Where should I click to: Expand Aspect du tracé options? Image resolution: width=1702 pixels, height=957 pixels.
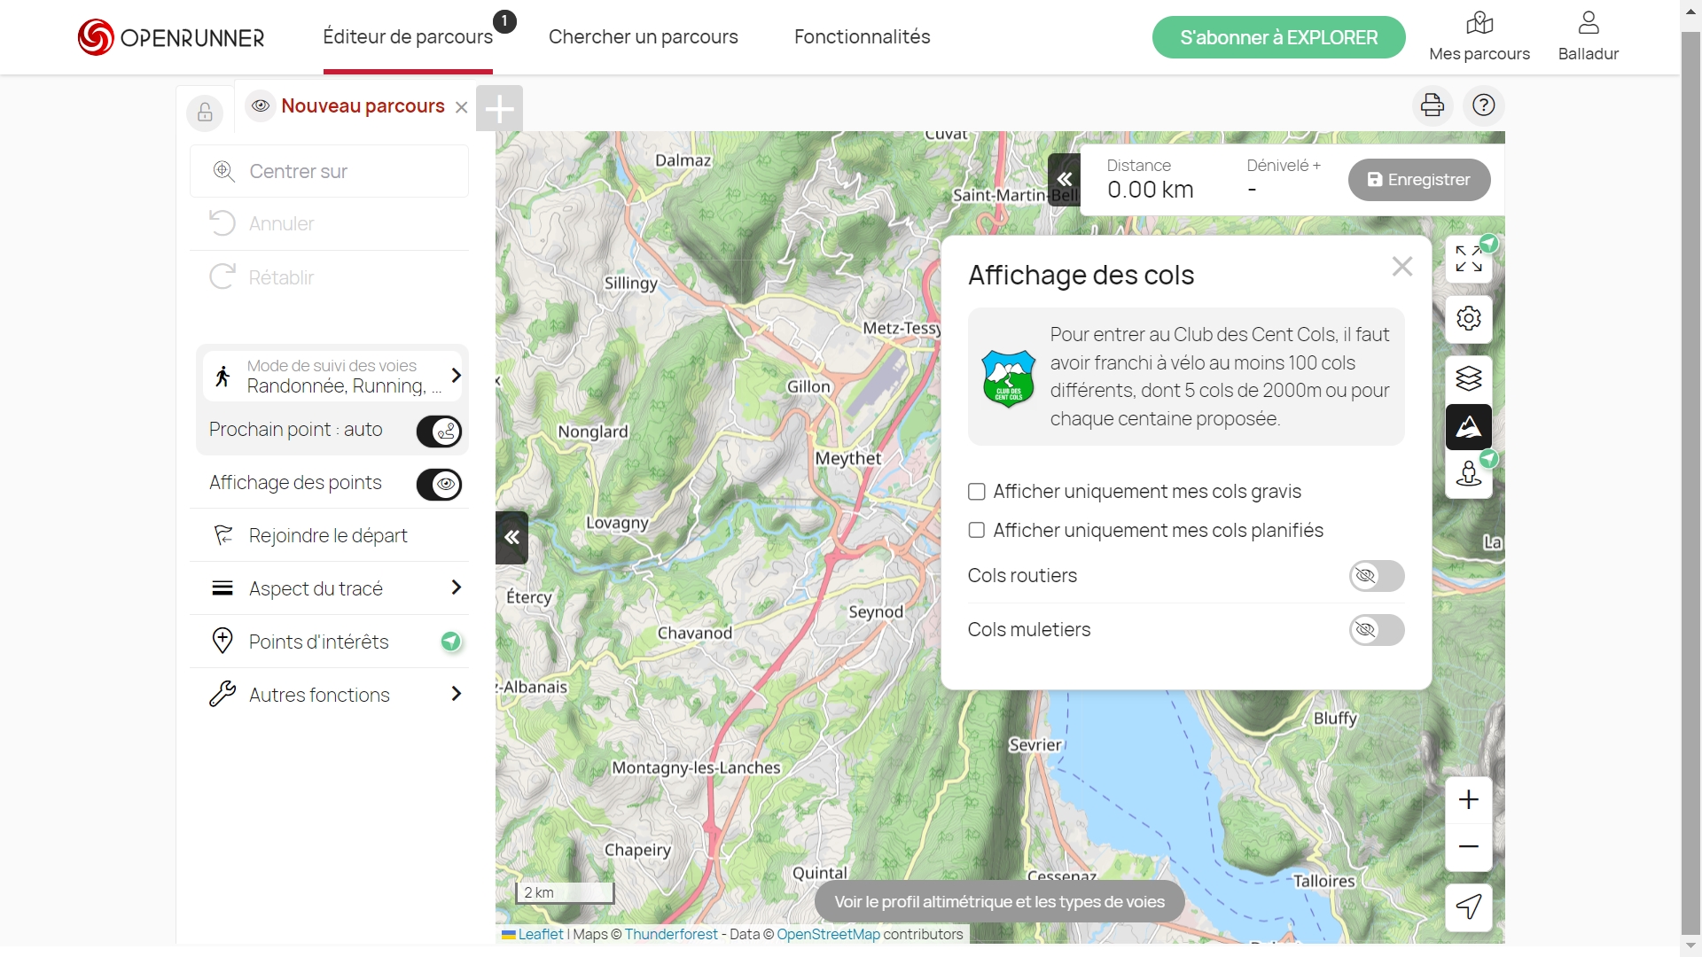pyautogui.click(x=329, y=588)
